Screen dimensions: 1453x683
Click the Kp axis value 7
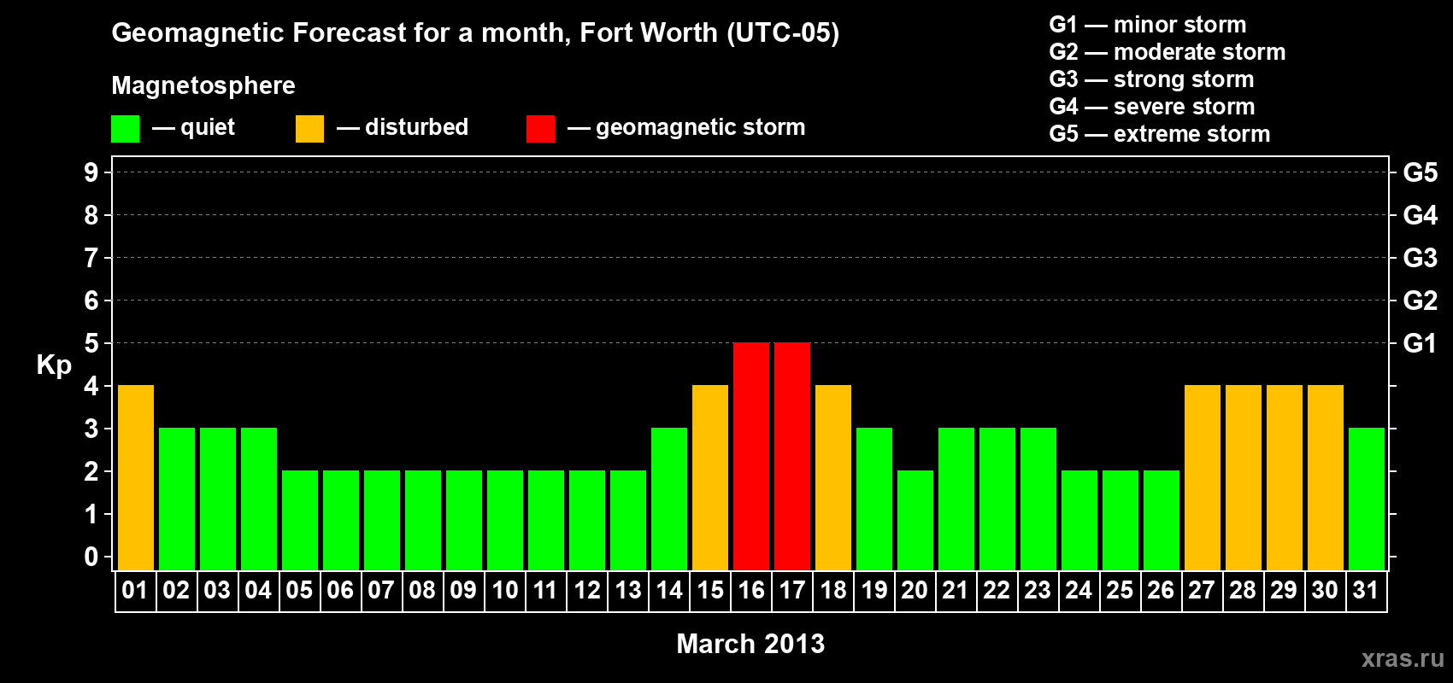(x=91, y=258)
